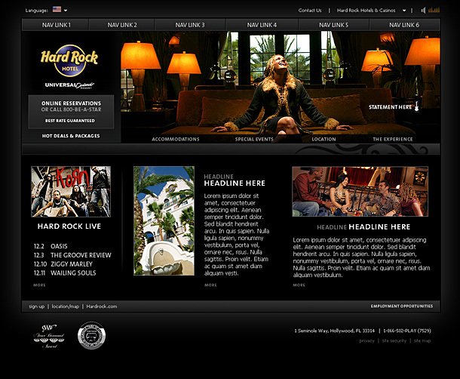The height and width of the screenshot is (379, 460).
Task: Click Statement Here text on banner
Action: 390,107
